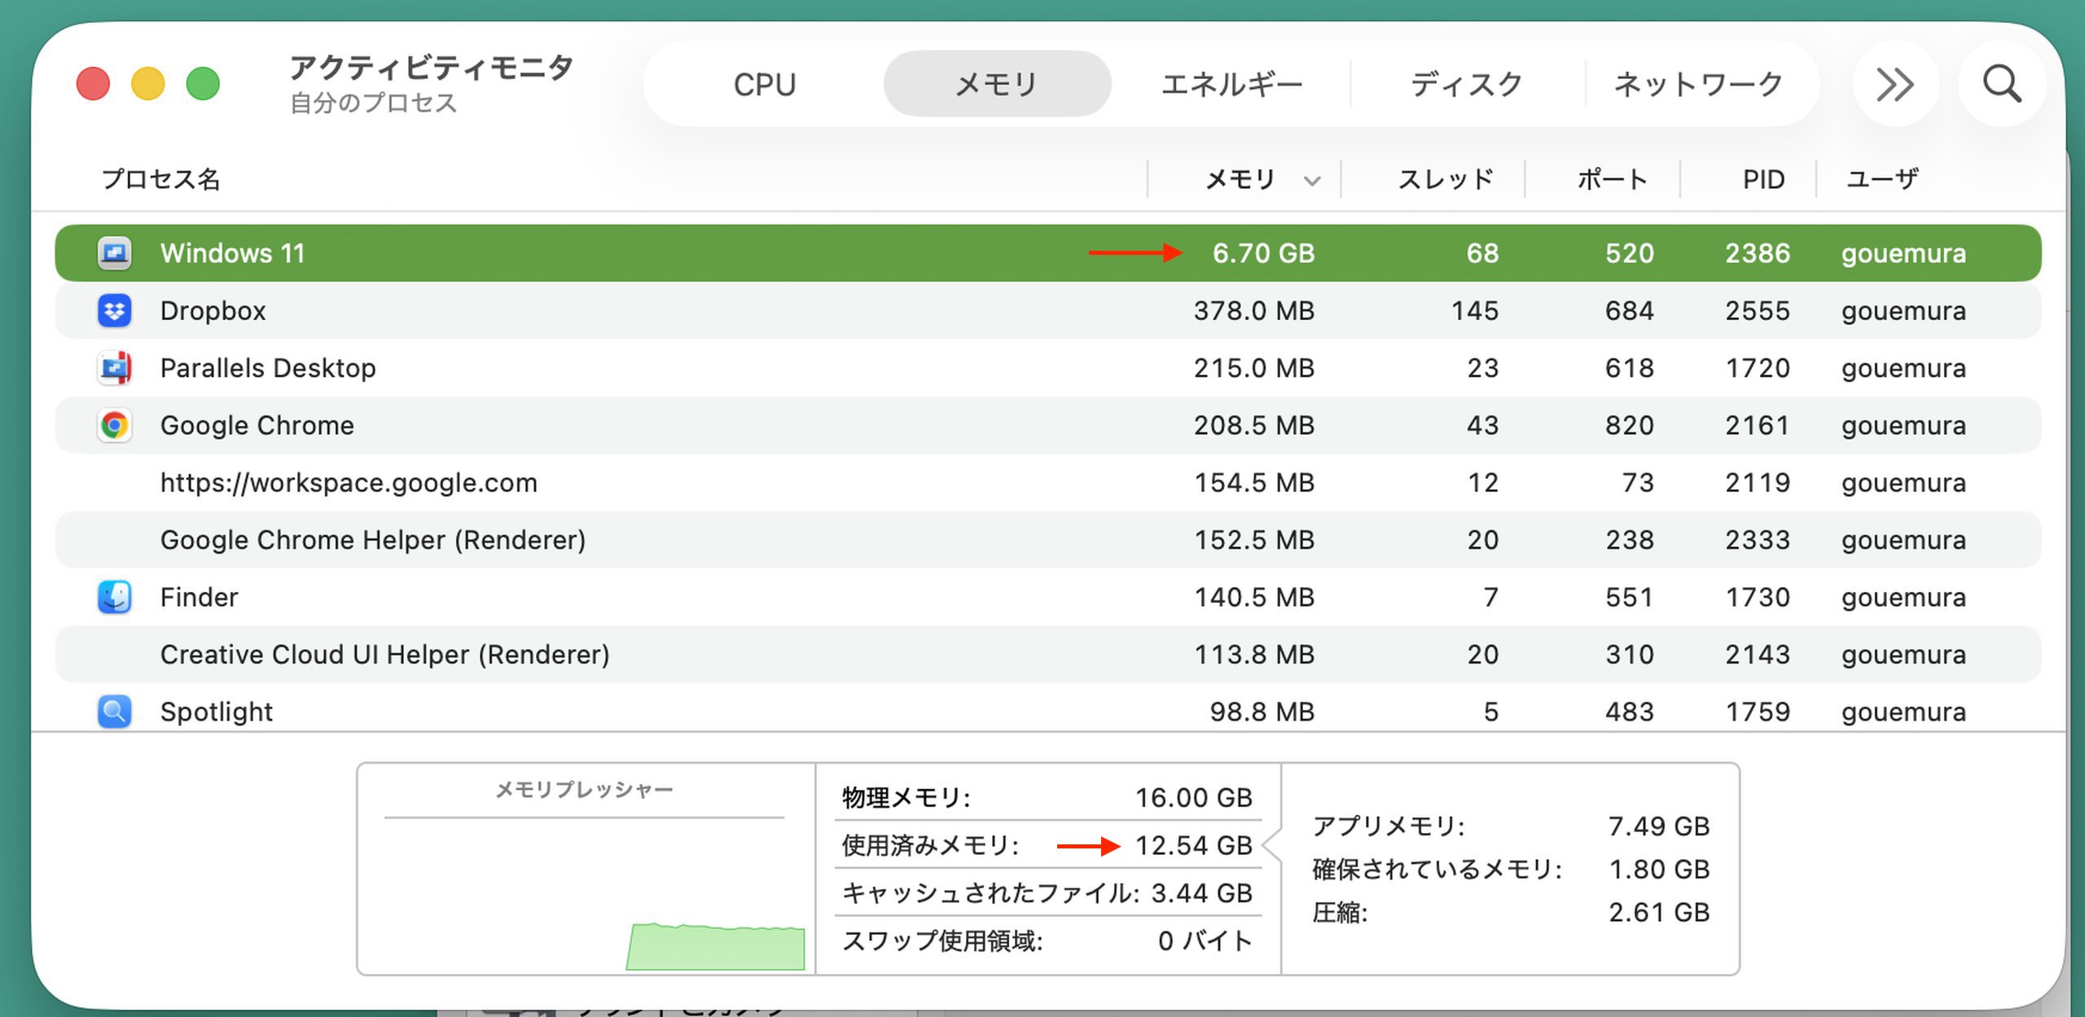Switch to the CPU tab
This screenshot has width=2085, height=1017.
coord(764,84)
